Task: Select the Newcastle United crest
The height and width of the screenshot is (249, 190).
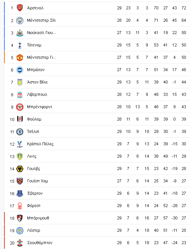Action: 20,33
